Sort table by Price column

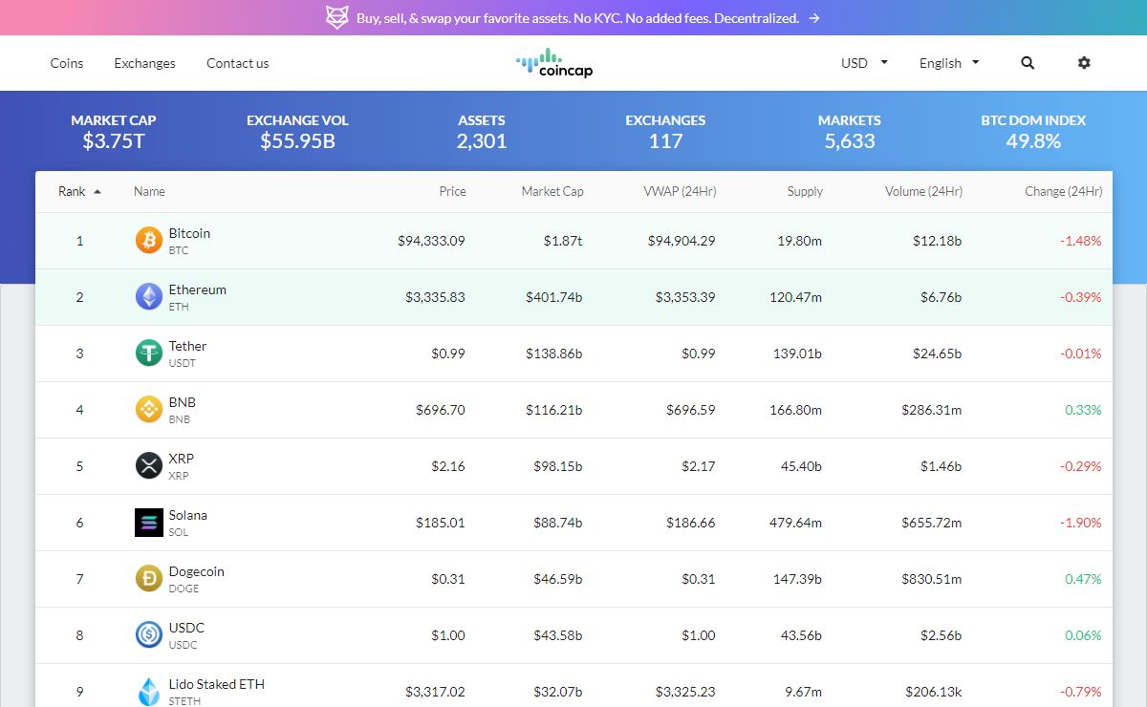[453, 191]
